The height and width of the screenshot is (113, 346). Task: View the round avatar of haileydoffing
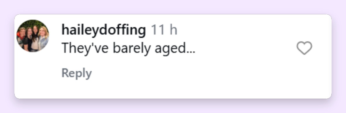(33, 36)
